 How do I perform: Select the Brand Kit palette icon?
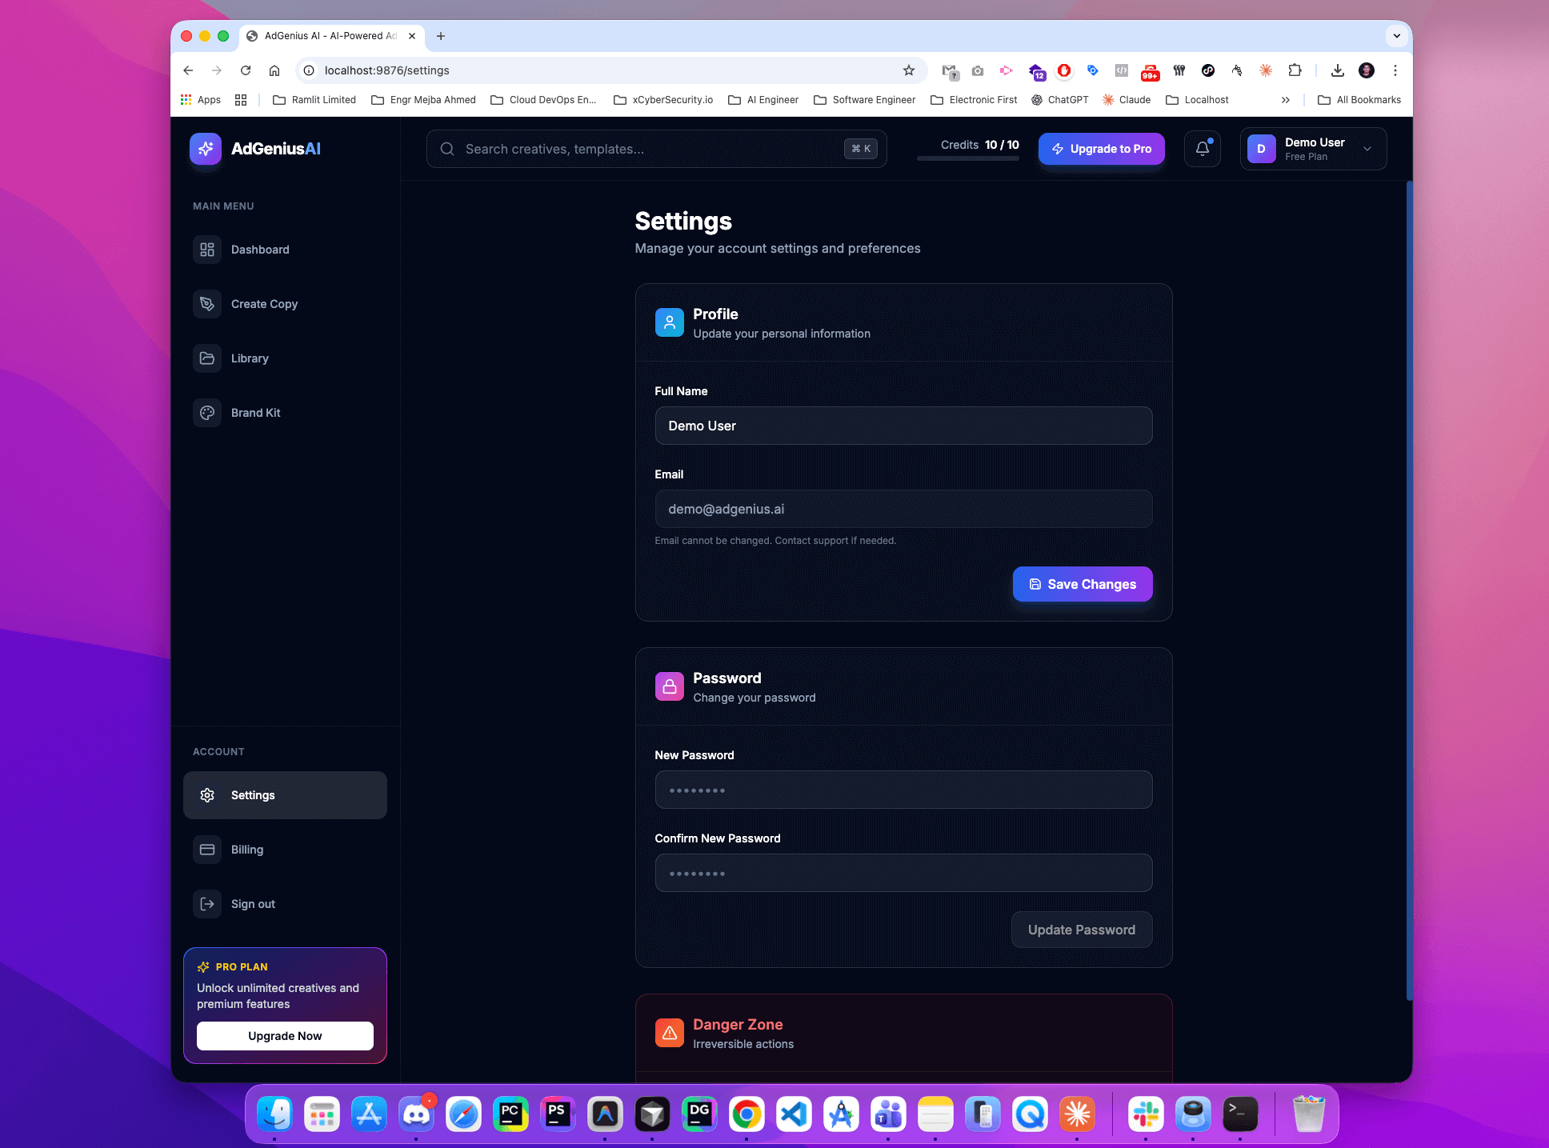(x=206, y=413)
